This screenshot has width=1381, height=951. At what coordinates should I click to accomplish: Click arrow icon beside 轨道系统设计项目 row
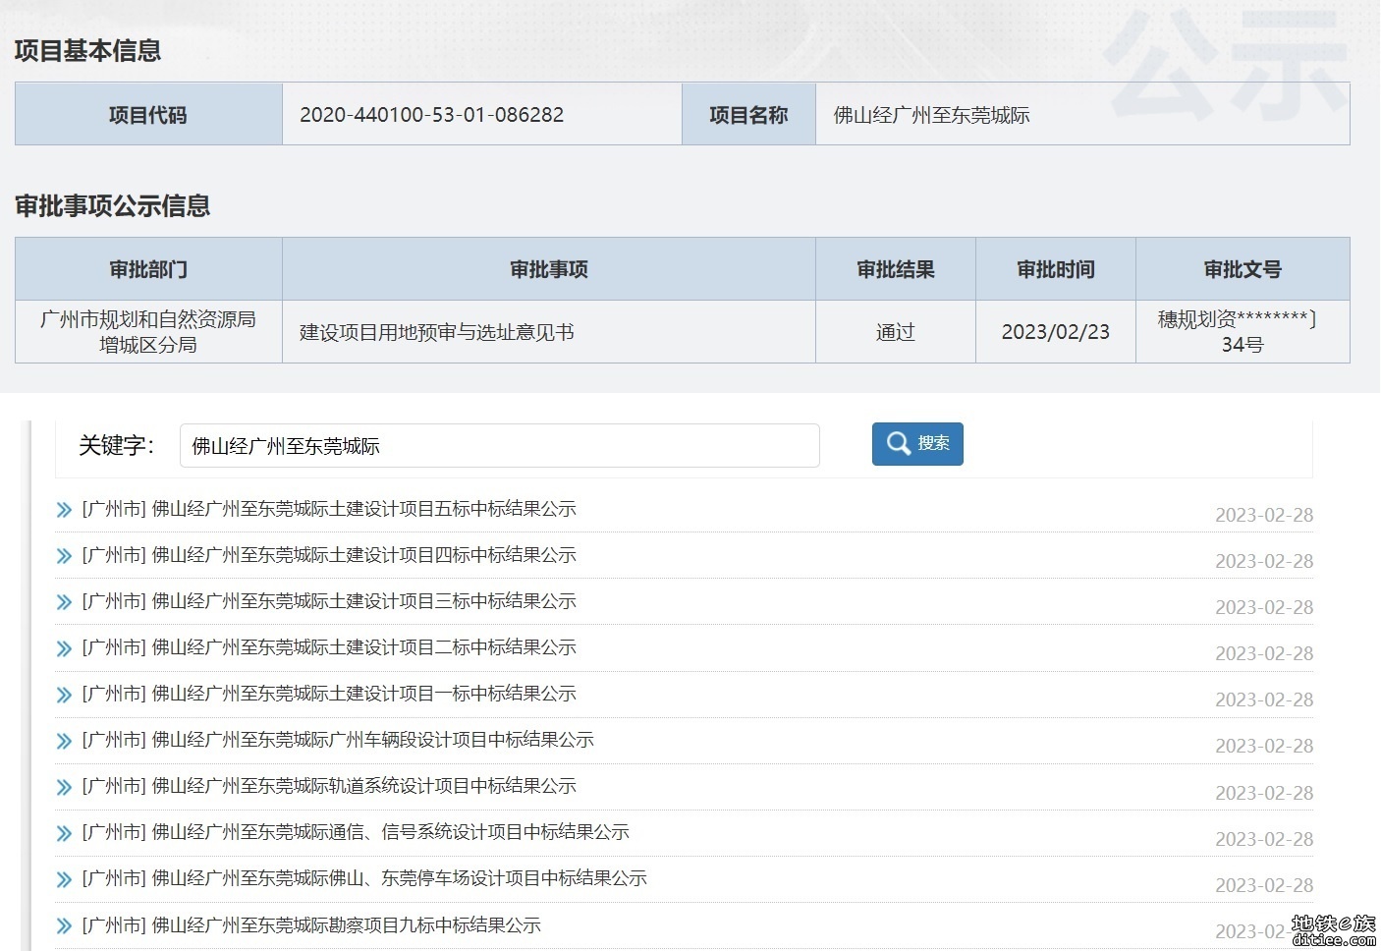click(65, 787)
